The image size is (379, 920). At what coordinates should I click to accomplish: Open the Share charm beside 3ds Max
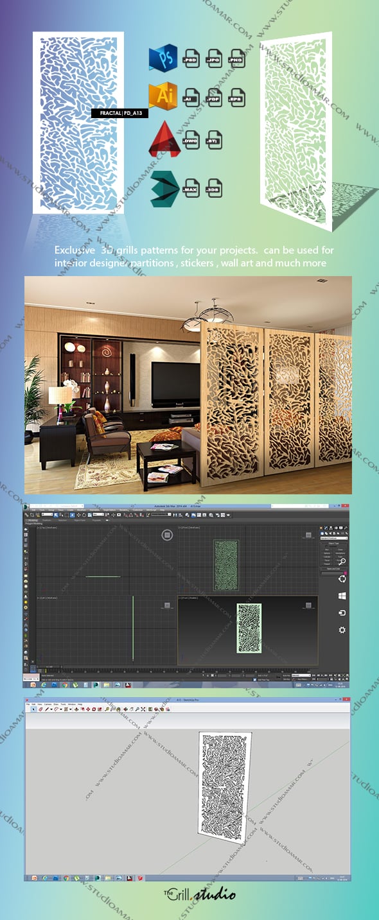(342, 579)
